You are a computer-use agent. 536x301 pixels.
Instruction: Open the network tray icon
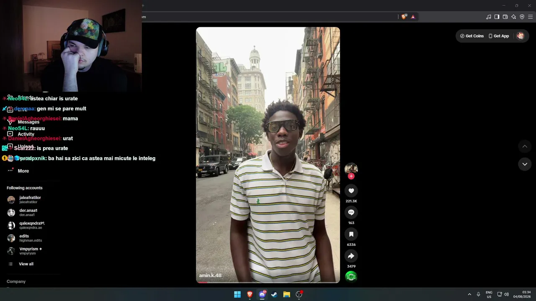[500, 294]
